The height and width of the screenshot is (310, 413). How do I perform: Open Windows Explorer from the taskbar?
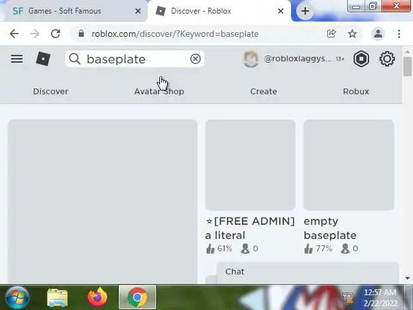[x=57, y=298]
